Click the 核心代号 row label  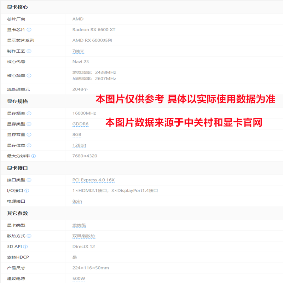click(16, 62)
